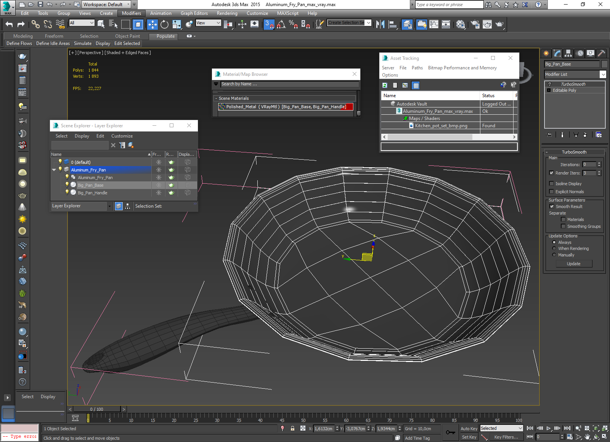Open Render Setup teapot icon
The width and height of the screenshot is (610, 442).
pos(475,24)
